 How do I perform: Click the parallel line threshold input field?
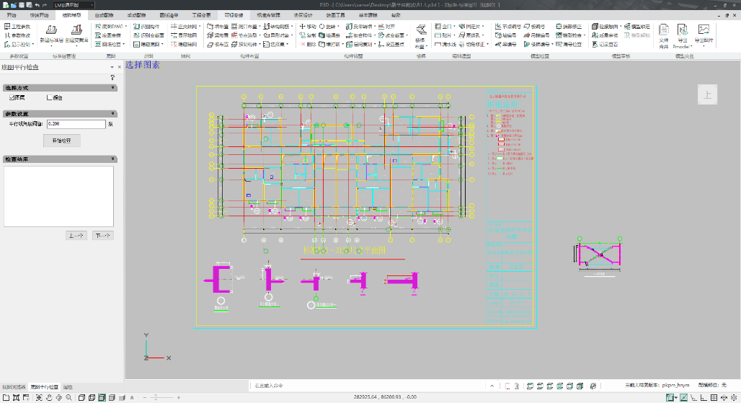click(x=76, y=124)
